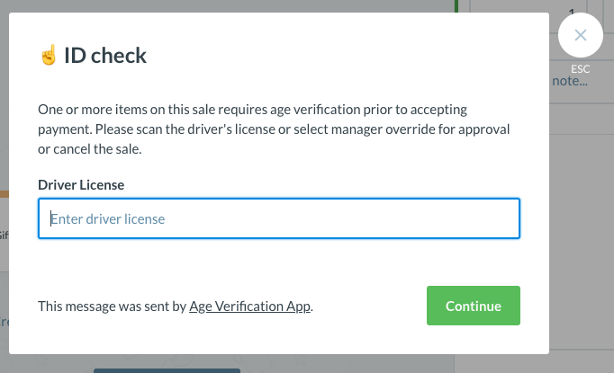Click the Driver License field label
Screen dimensions: 614x373
pos(81,184)
